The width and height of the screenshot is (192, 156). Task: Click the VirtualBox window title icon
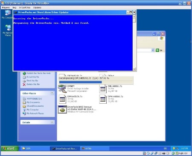tap(3, 3)
